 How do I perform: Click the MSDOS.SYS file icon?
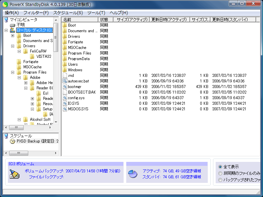[x=65, y=109]
